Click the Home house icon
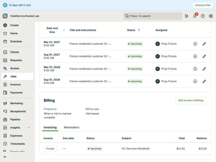216x162 pixels. pyautogui.click(x=5, y=33)
